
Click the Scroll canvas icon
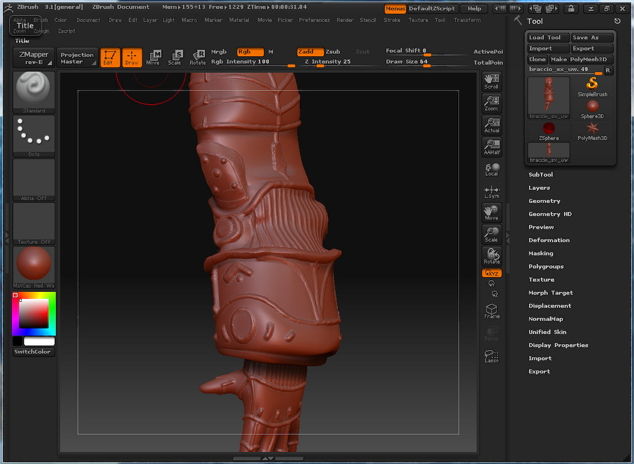tap(491, 81)
